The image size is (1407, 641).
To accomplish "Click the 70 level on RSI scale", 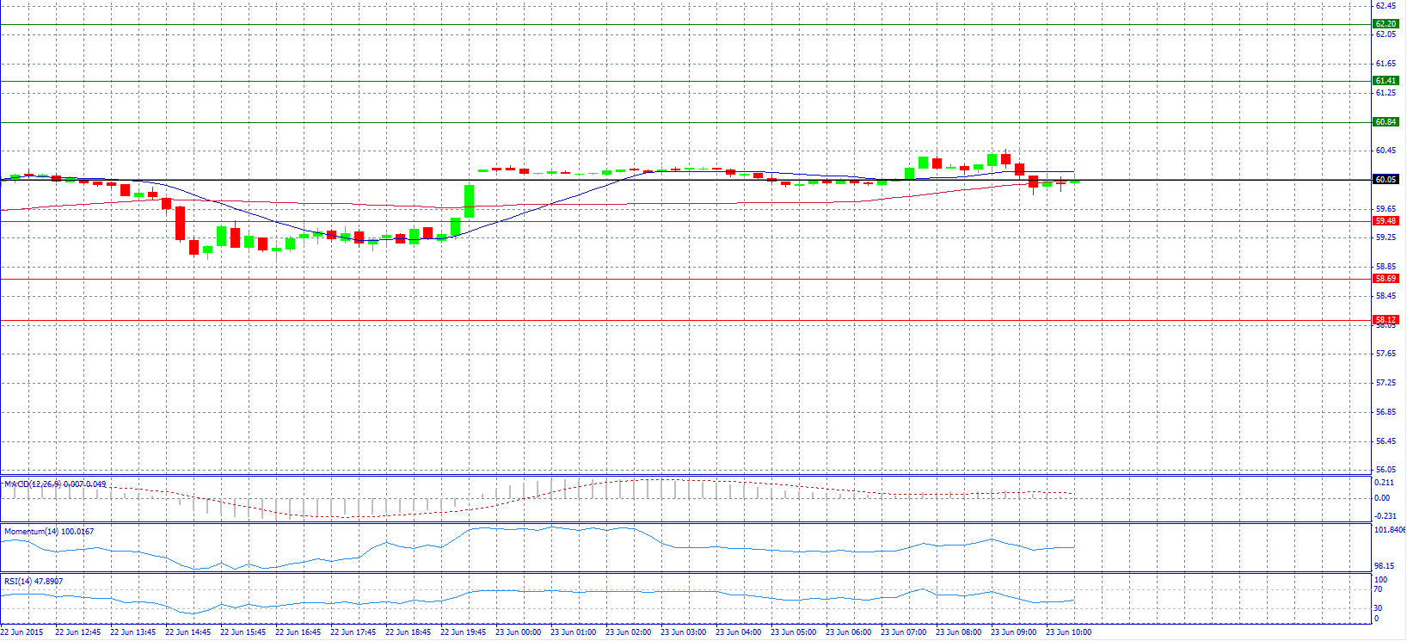I will pyautogui.click(x=1379, y=590).
